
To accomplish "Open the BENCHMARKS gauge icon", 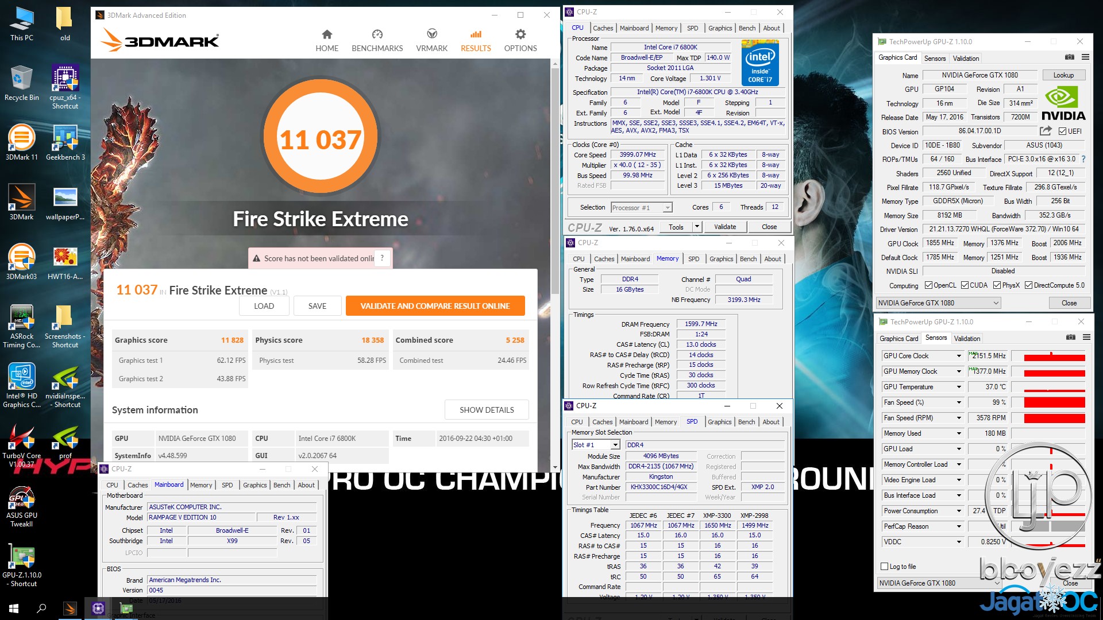I will [x=377, y=34].
